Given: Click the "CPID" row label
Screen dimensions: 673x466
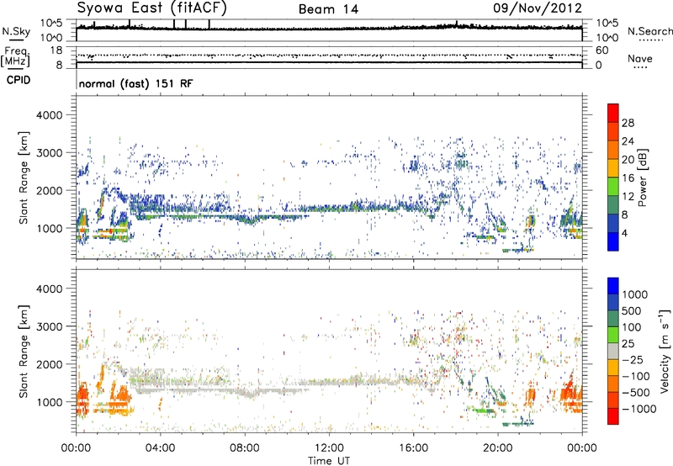Looking at the screenshot, I should click(x=19, y=80).
